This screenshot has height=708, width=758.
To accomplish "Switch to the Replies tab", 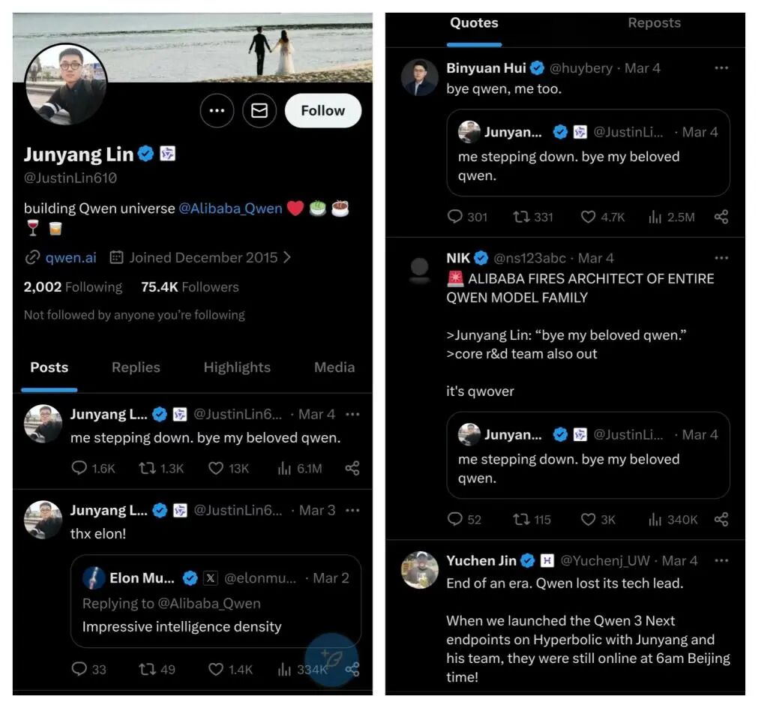I will (x=136, y=367).
